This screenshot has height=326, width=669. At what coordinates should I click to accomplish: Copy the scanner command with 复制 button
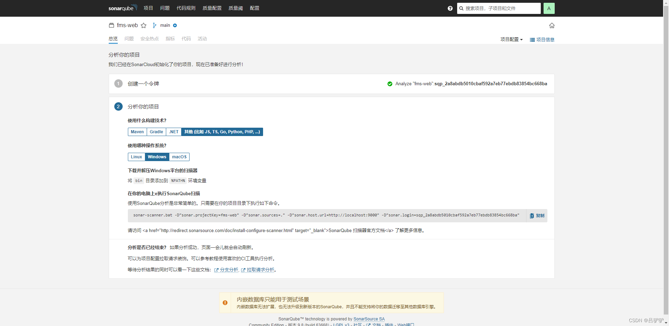[x=537, y=216]
